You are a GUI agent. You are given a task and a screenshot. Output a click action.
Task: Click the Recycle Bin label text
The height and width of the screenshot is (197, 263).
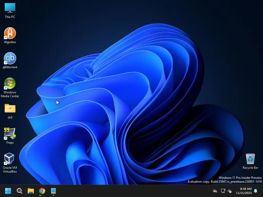(250, 168)
